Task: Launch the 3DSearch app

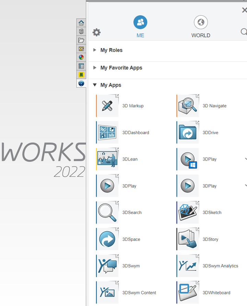Action: (x=107, y=212)
